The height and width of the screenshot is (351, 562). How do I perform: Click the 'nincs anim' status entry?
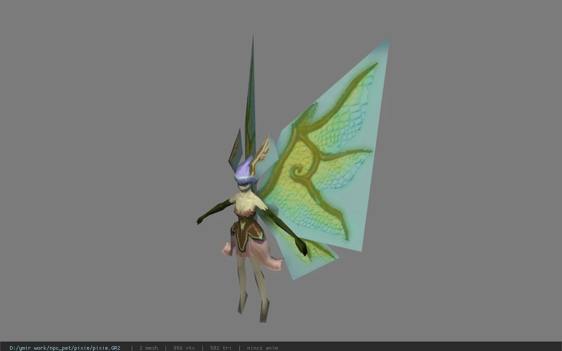click(x=263, y=348)
